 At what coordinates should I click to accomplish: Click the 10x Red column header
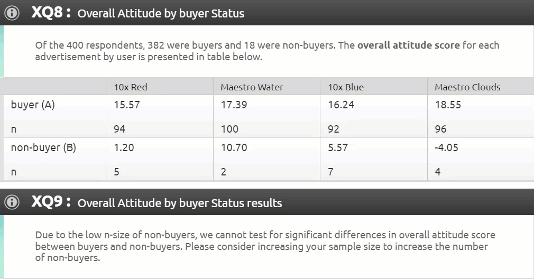point(131,87)
